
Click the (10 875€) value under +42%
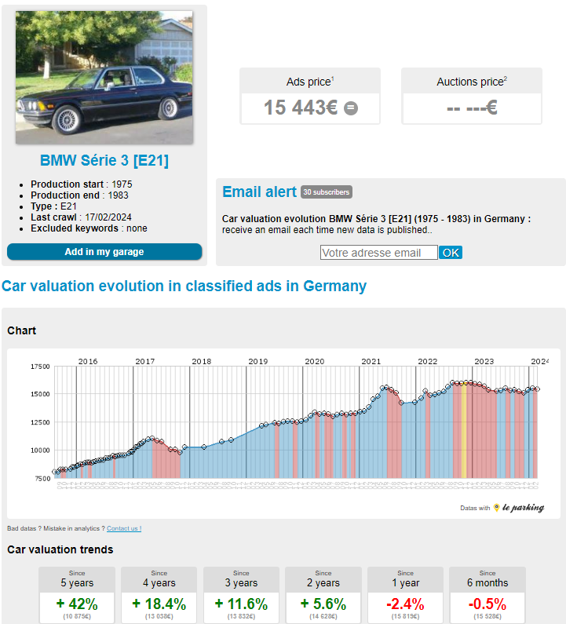pyautogui.click(x=77, y=616)
